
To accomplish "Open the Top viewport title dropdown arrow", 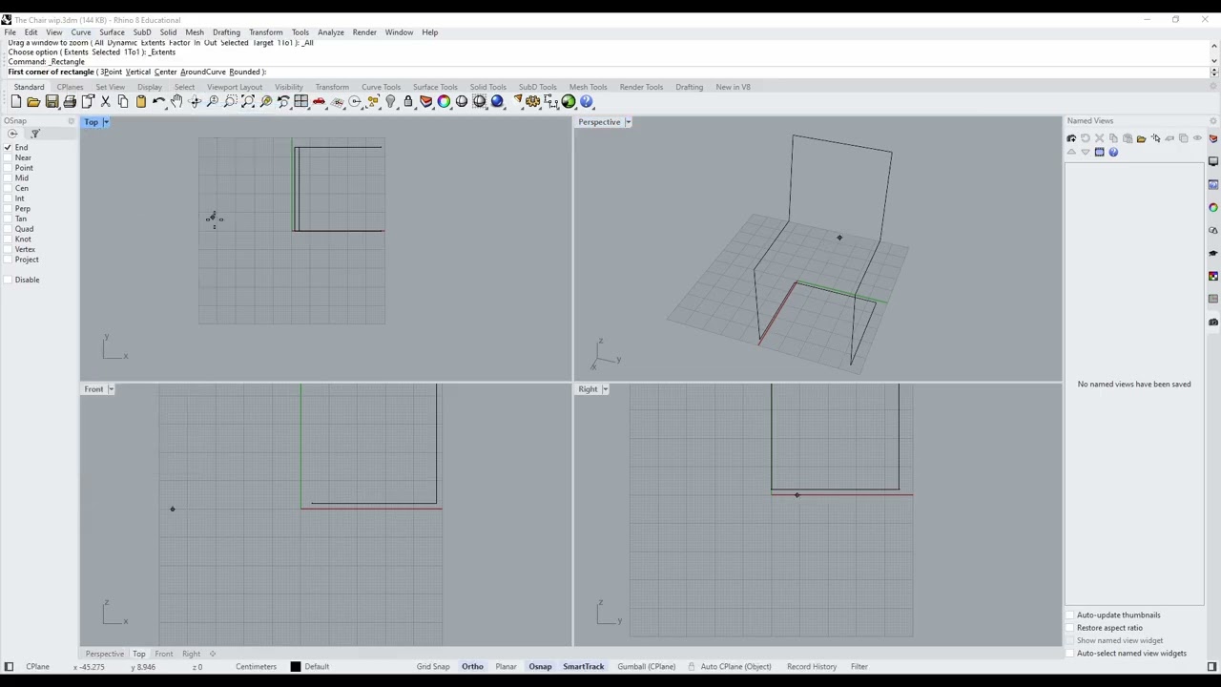I will (106, 122).
